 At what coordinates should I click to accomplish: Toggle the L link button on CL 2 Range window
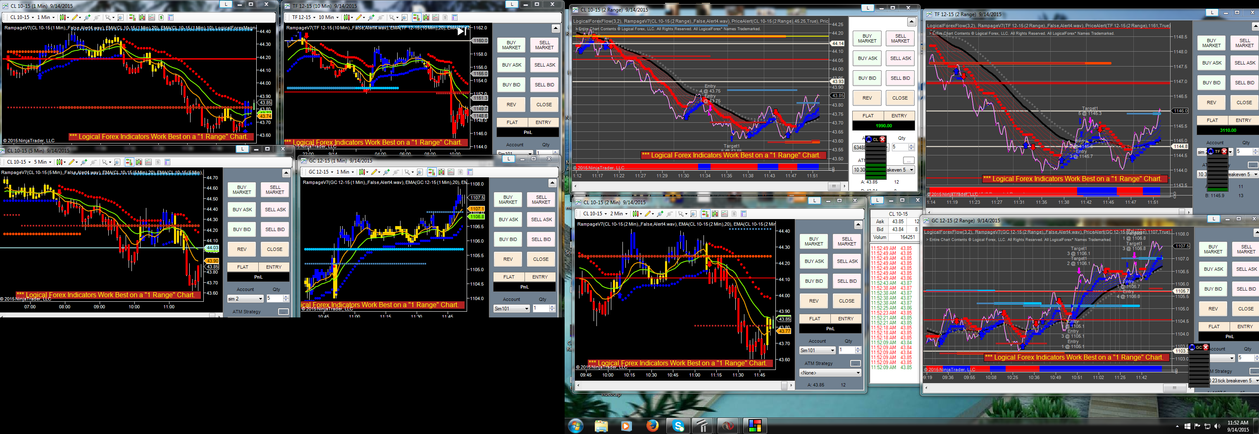tap(868, 8)
